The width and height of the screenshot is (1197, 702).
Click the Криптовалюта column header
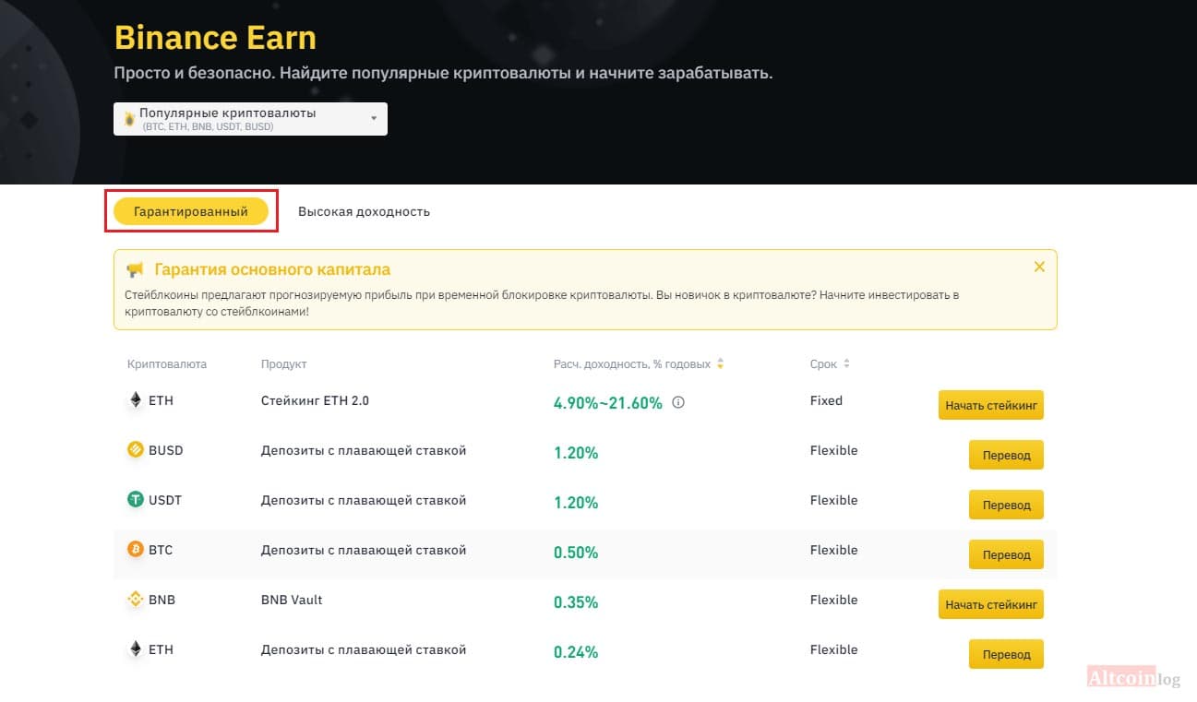tap(167, 364)
